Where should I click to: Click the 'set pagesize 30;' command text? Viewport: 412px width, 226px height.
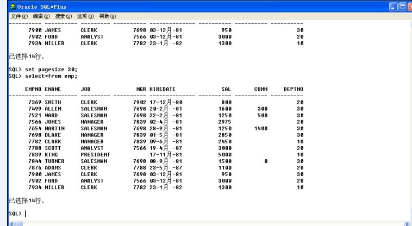[x=51, y=70]
